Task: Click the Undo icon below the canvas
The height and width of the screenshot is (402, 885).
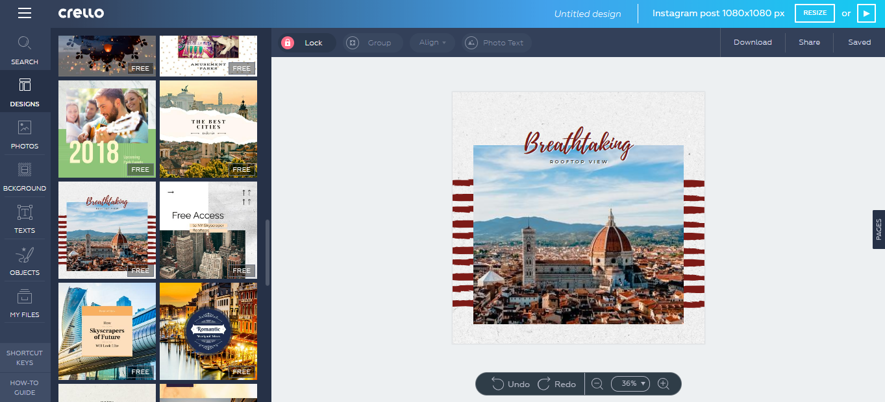Action: [497, 383]
